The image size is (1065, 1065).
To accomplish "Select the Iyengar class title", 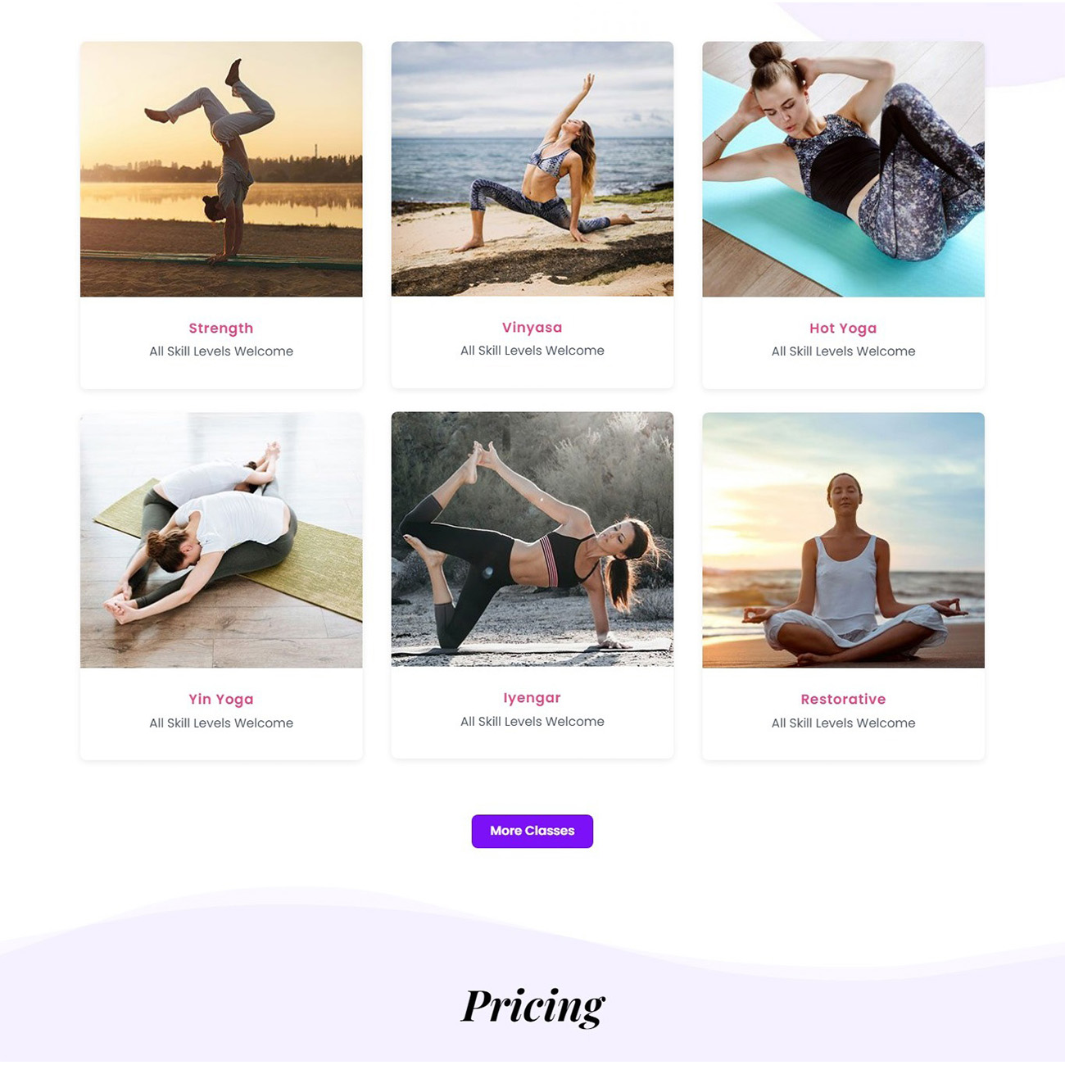I will [532, 698].
